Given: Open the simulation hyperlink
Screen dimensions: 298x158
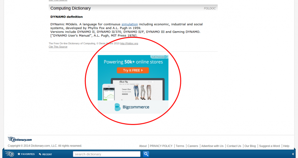Looking at the screenshot, I should [x=130, y=24].
